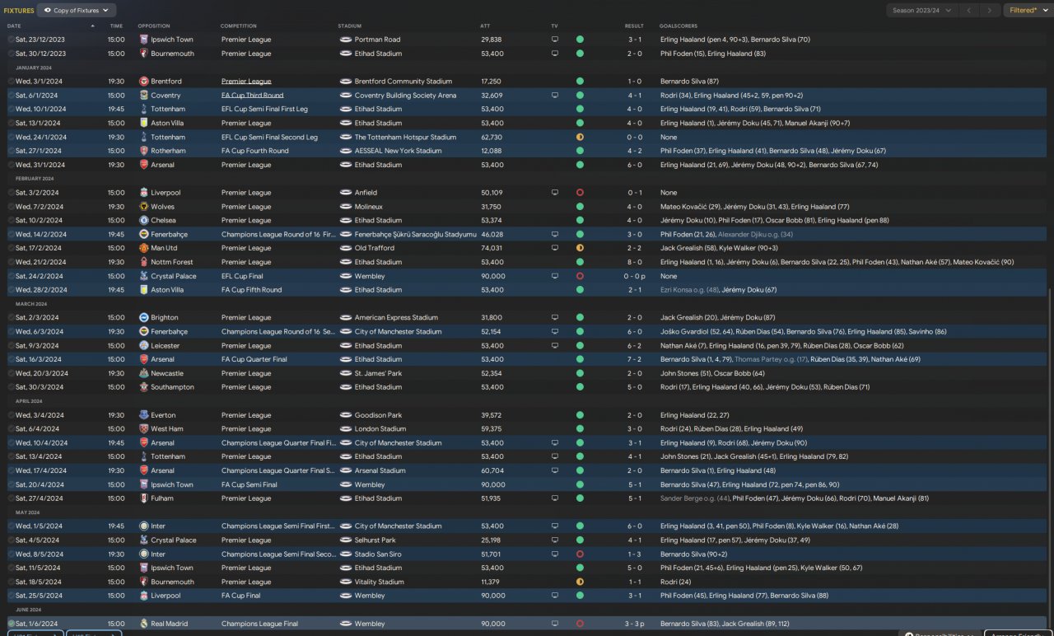Screen dimensions: 1054x636
Task: Select the Brentford fixture row circle
Action: (11, 82)
